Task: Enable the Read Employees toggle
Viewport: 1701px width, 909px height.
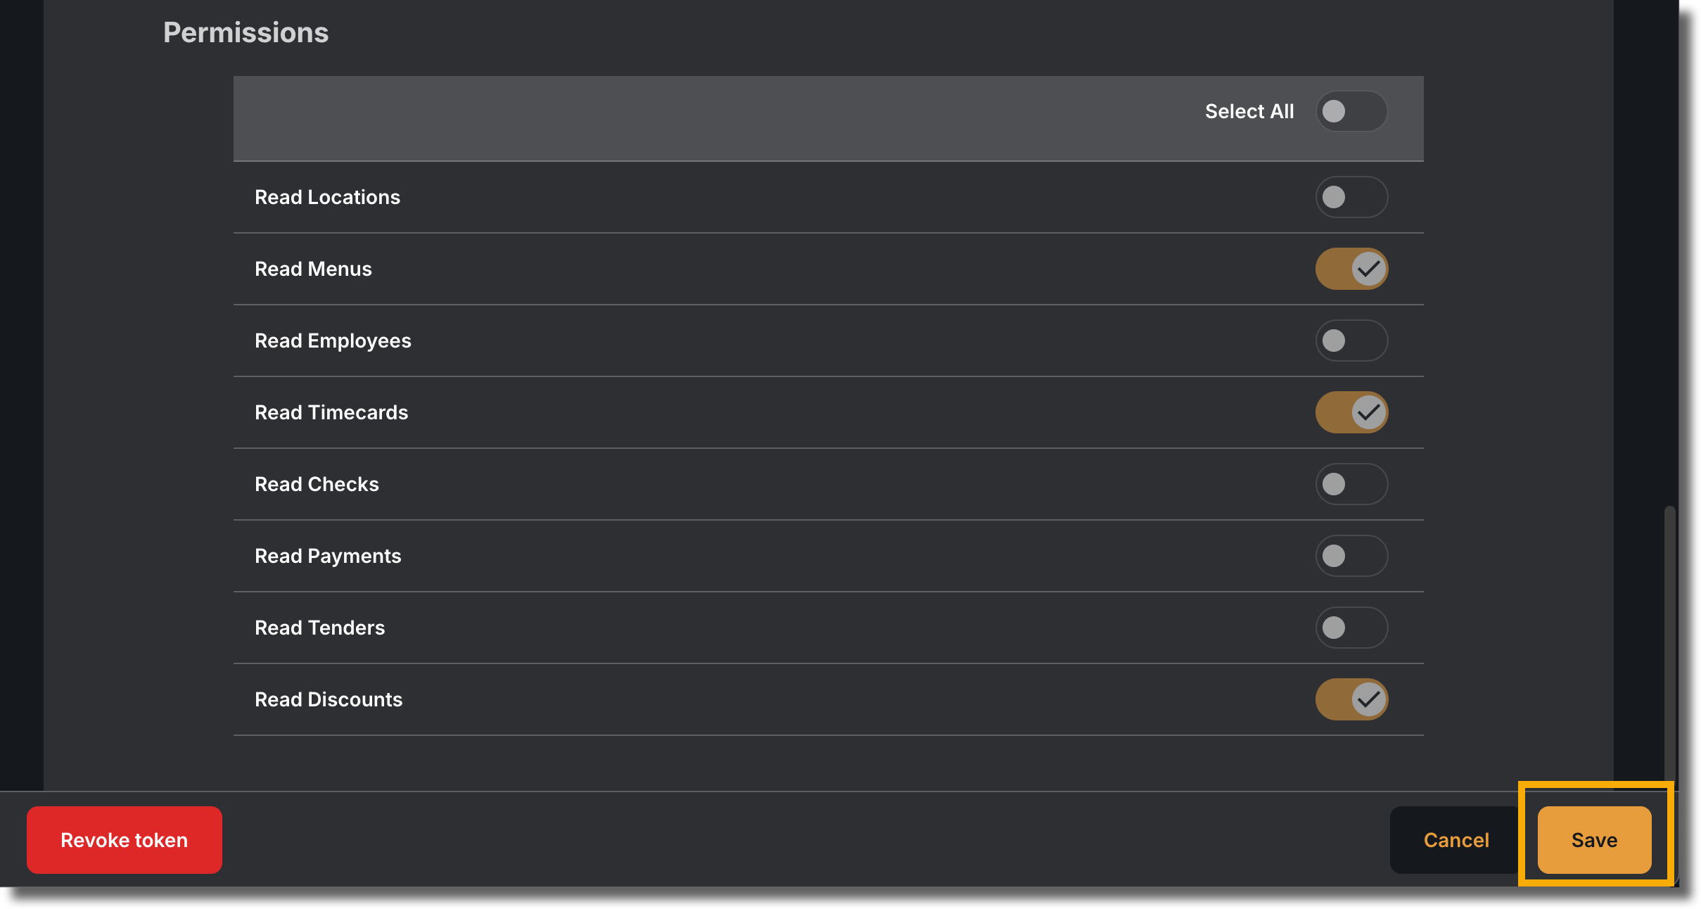Action: coord(1351,341)
